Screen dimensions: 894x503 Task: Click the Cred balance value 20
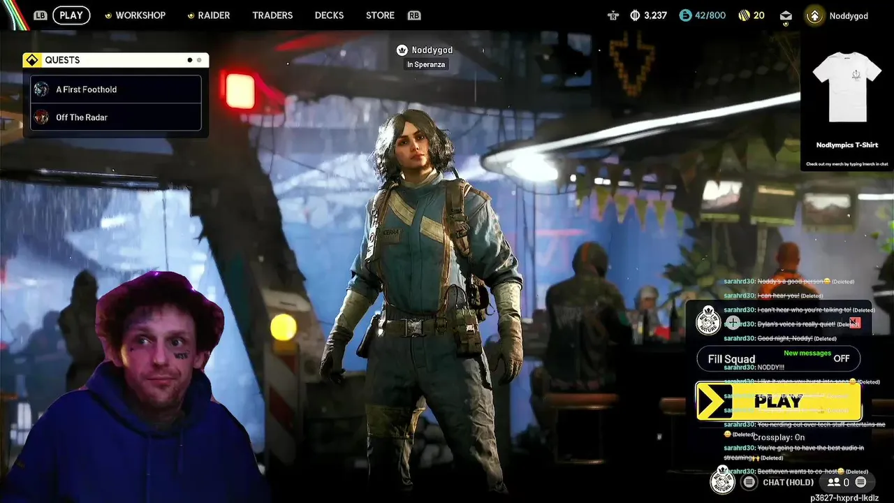759,15
